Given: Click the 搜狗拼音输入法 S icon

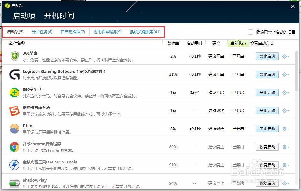Looking at the screenshot, I should pyautogui.click(x=15, y=111).
